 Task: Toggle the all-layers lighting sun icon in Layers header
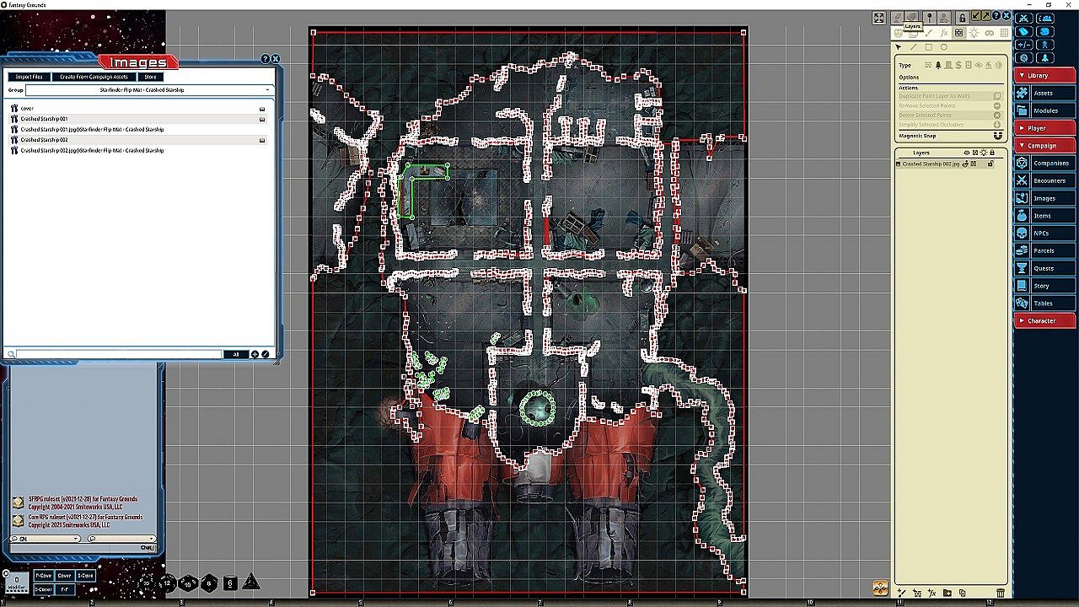tap(983, 153)
